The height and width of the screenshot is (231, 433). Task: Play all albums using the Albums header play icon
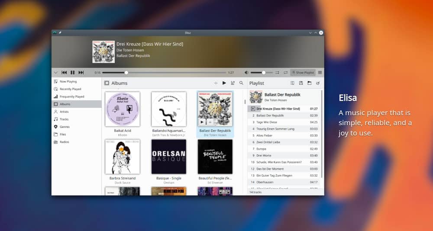click(x=224, y=83)
